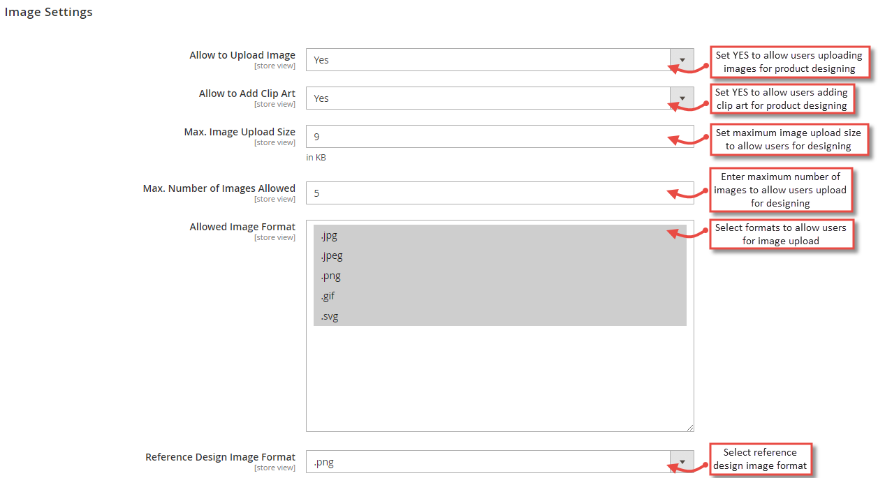Click the Max. Image Upload Size field

[x=499, y=137]
